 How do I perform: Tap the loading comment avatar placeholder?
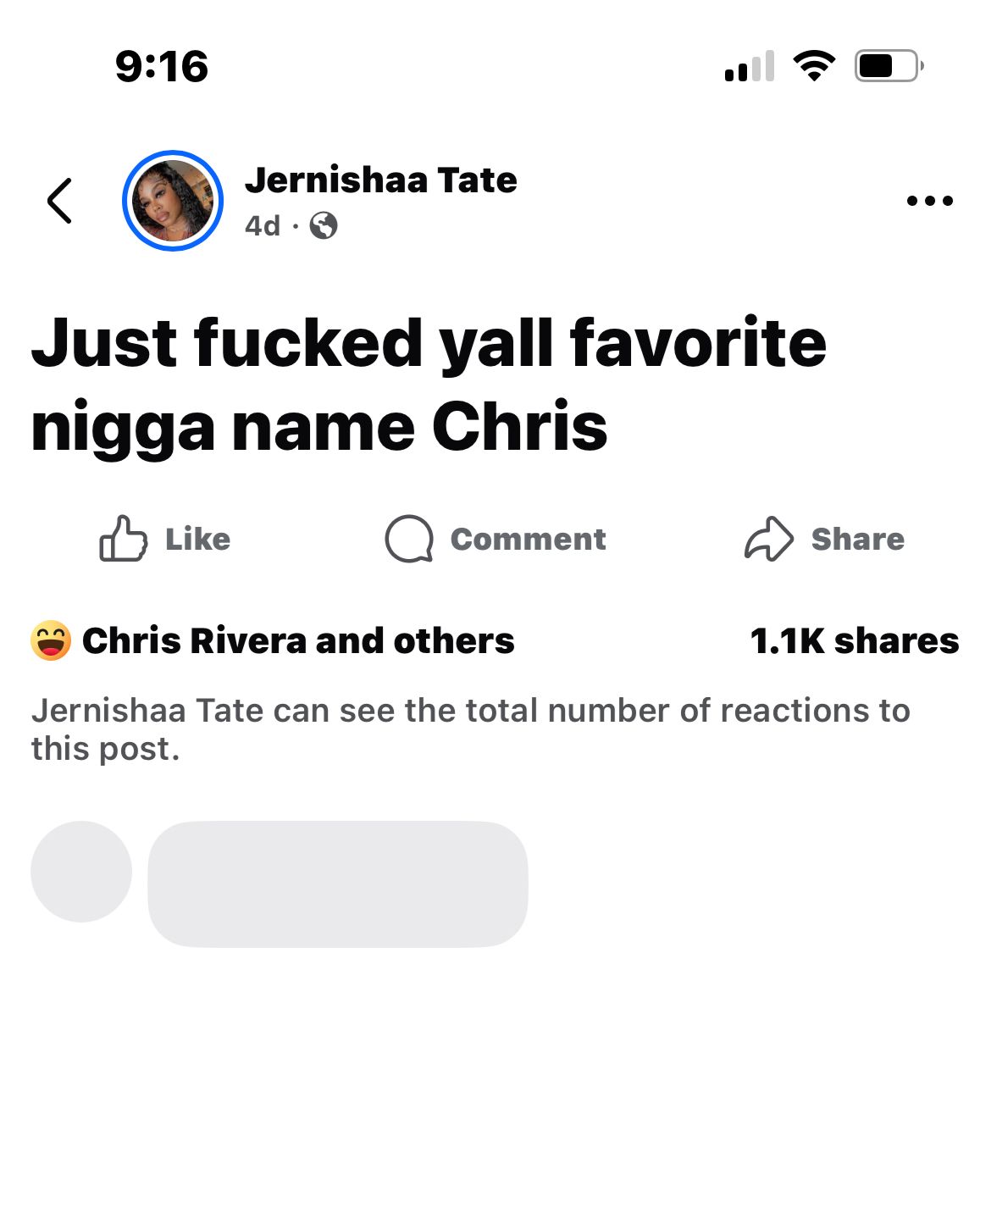81,871
